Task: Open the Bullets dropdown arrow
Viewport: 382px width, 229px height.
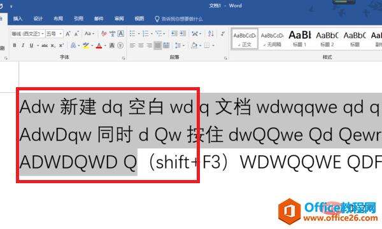Action: (139, 34)
